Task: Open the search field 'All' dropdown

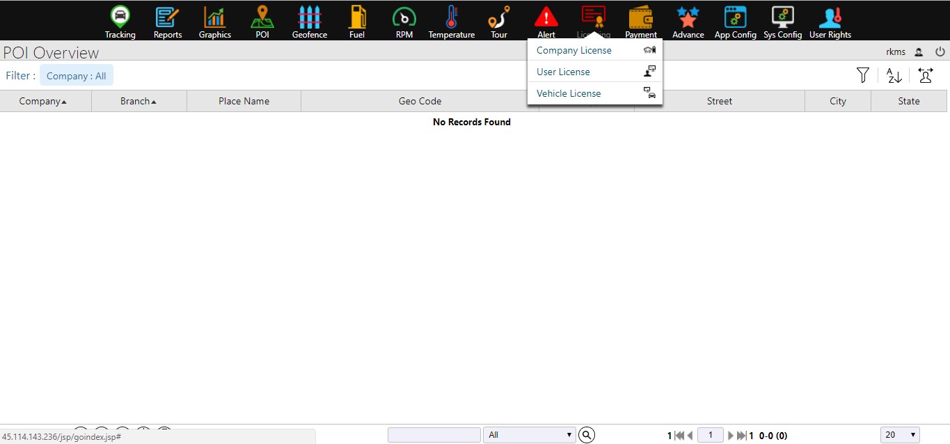Action: [529, 435]
